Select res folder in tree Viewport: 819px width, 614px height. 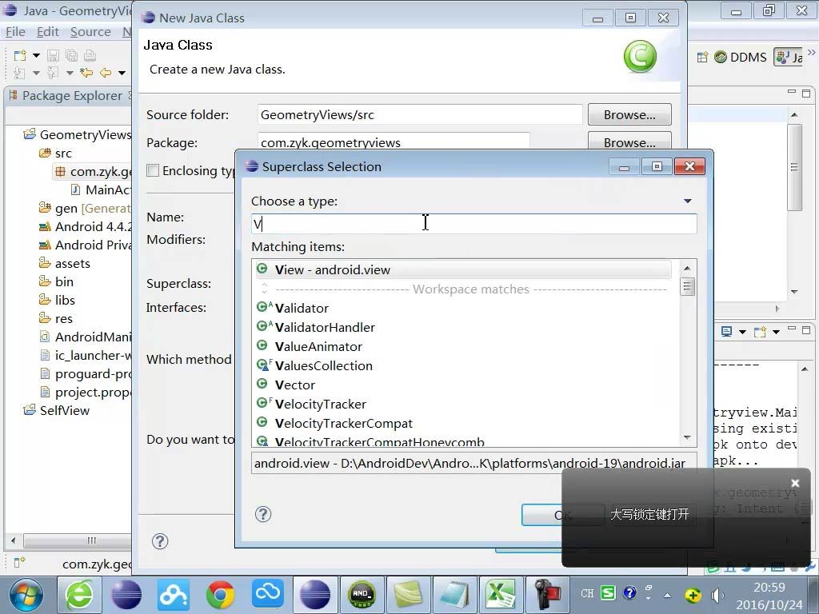[x=56, y=318]
